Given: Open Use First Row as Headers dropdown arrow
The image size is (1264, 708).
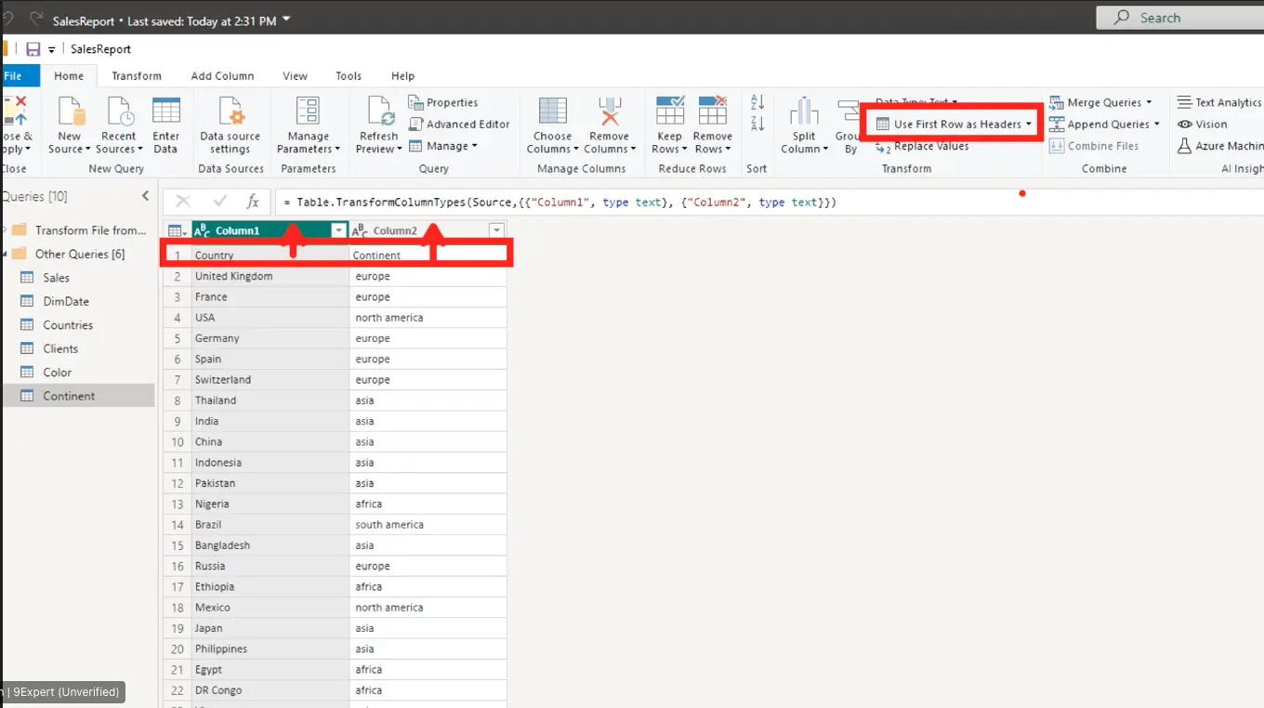Looking at the screenshot, I should (1029, 125).
